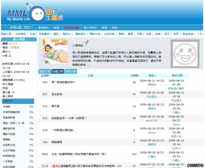Image resolution: width=205 pixels, height=168 pixels.
Task: Click 玩具亂抖城 distribution row
Action: [18, 145]
